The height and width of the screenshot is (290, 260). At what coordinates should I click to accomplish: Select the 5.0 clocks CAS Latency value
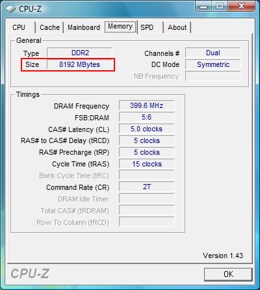coord(147,129)
